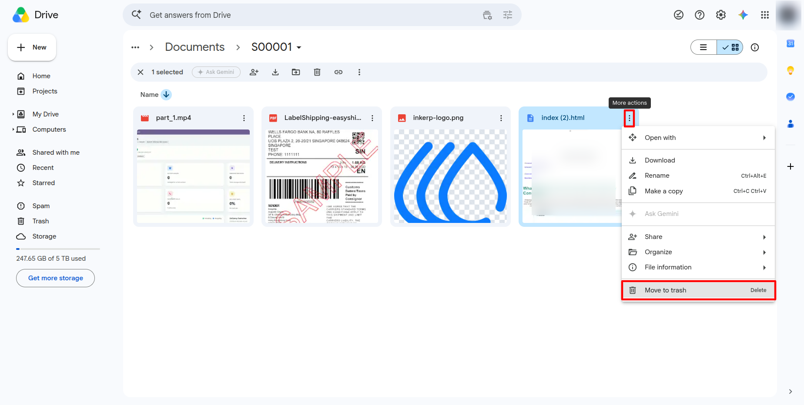Open the S00001 folder dropdown
Screen dimensions: 804x405
click(299, 47)
